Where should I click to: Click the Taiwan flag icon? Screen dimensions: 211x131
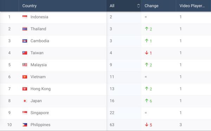tap(25, 53)
